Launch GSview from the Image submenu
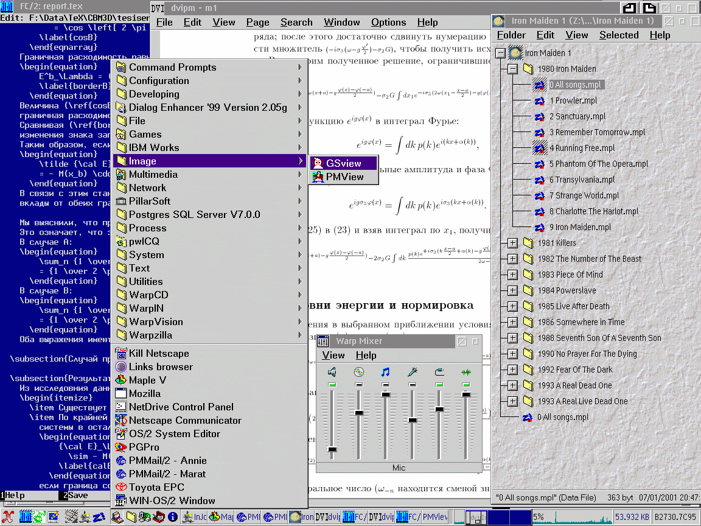Image resolution: width=701 pixels, height=526 pixels. pyautogui.click(x=343, y=163)
